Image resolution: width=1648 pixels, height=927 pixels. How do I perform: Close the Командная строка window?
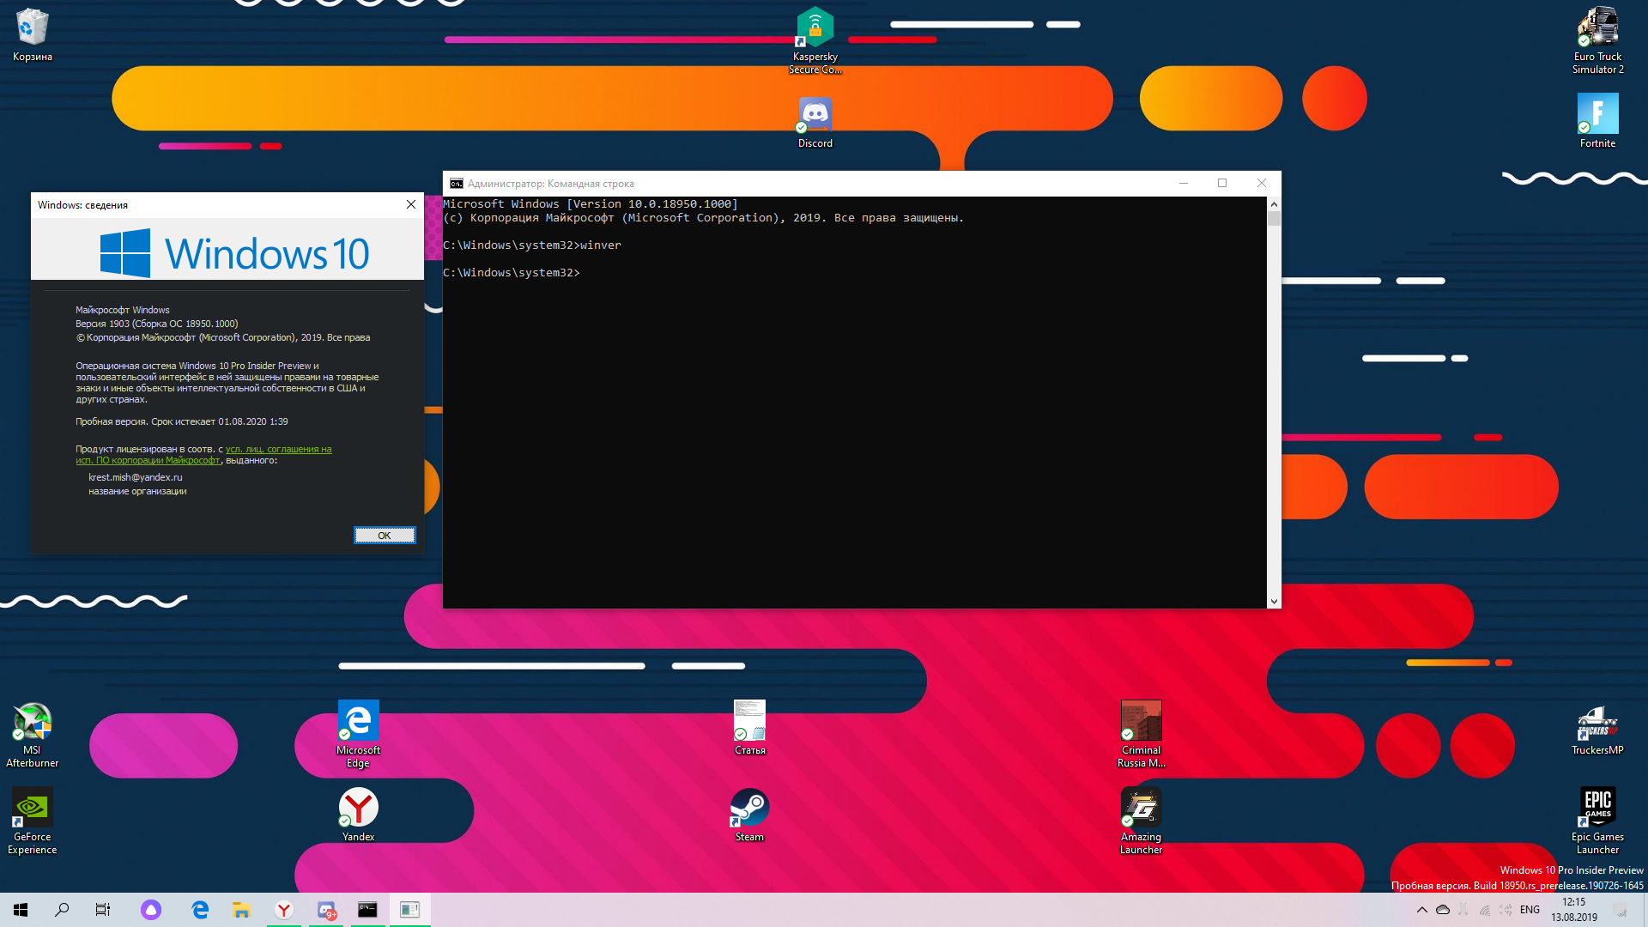click(1262, 183)
